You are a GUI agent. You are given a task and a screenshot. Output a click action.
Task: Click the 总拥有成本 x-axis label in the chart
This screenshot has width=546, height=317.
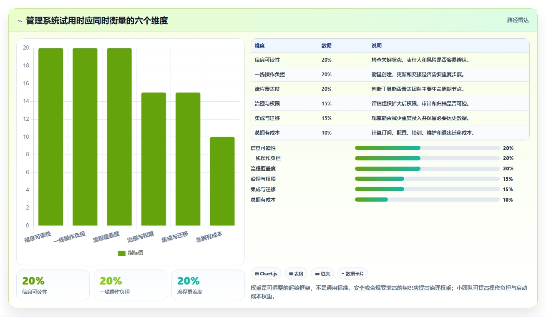(209, 237)
